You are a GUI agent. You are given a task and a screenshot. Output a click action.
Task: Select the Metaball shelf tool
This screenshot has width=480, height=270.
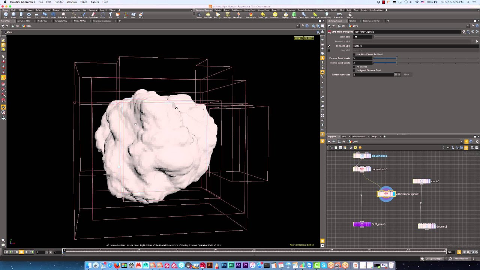click(x=44, y=15)
